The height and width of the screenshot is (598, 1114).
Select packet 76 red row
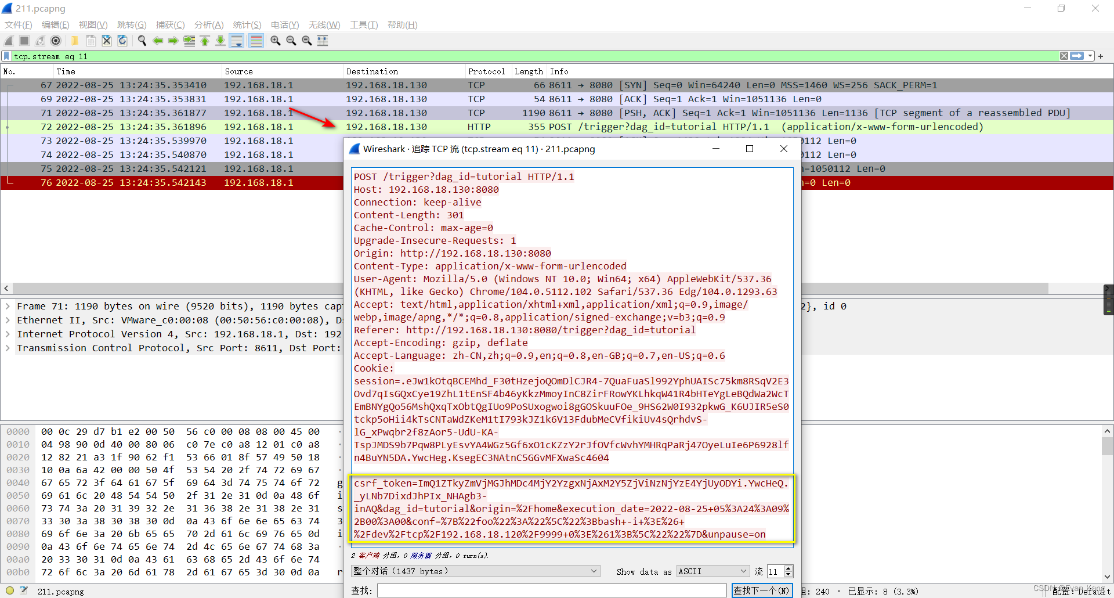tap(172, 183)
